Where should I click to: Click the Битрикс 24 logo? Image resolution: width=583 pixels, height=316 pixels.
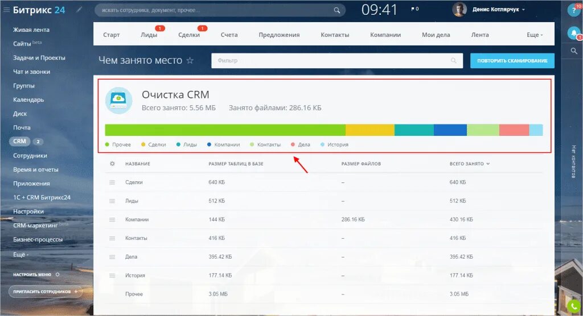click(x=39, y=10)
